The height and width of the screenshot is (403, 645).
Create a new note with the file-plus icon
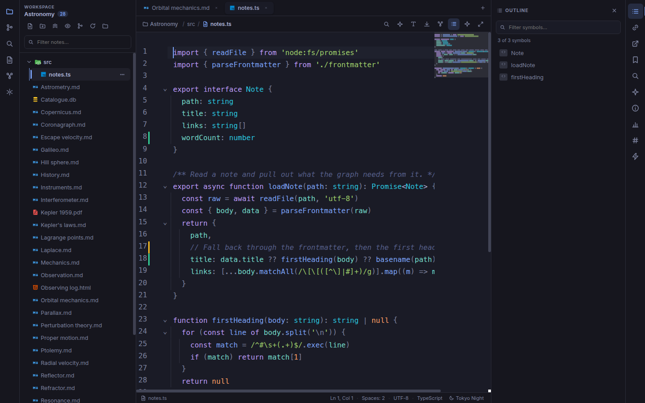[x=30, y=26]
